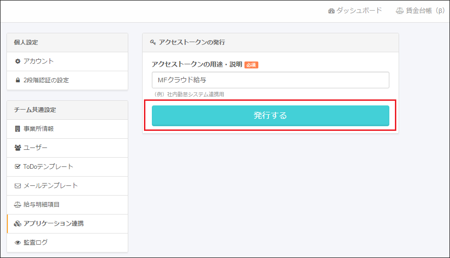
Task: Select メールテンプレート in the sidebar
Action: [x=68, y=186]
